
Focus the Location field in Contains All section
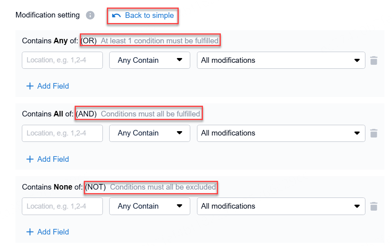pos(62,133)
